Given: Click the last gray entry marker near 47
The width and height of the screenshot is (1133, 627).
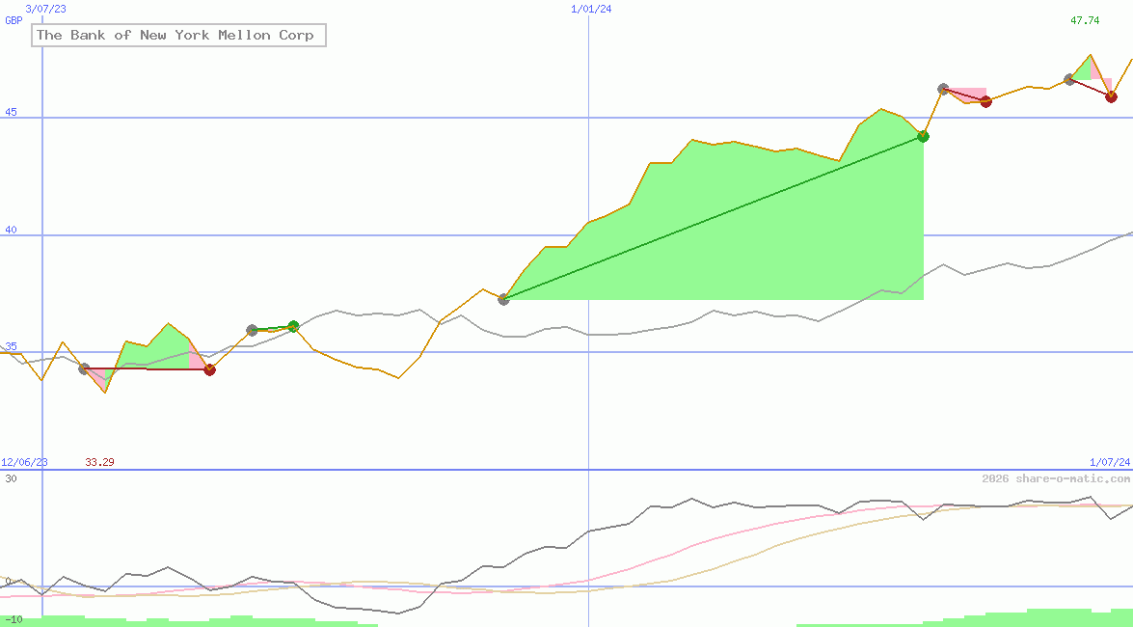Looking at the screenshot, I should coord(1069,79).
